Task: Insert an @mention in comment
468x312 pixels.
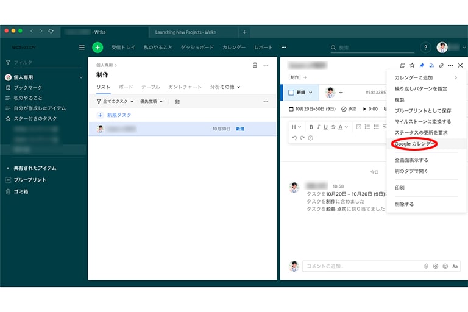Action: click(x=436, y=266)
